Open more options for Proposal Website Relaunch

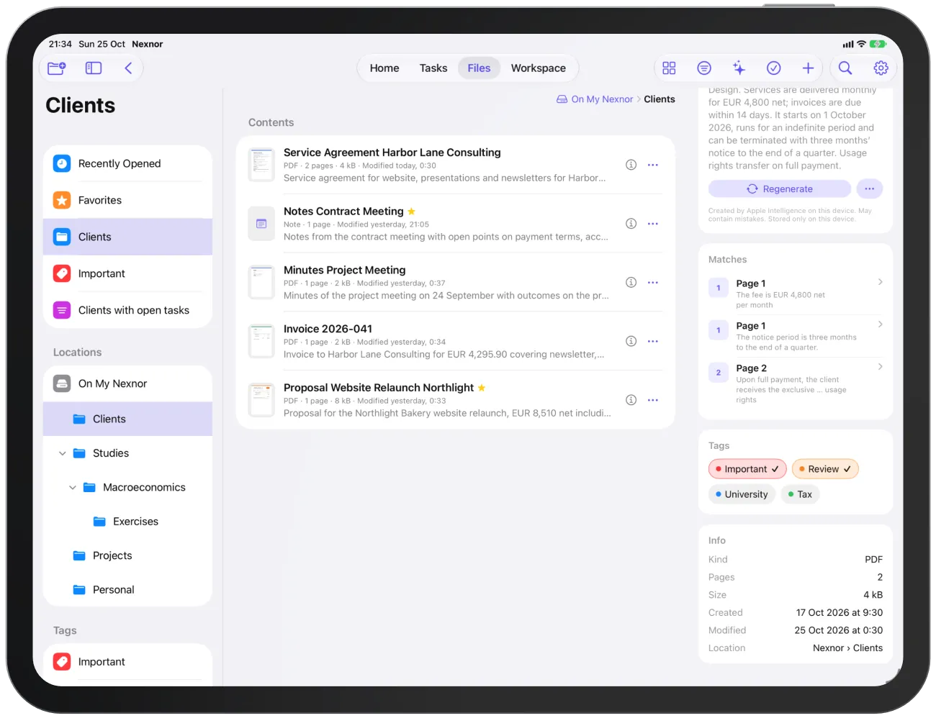click(x=653, y=400)
